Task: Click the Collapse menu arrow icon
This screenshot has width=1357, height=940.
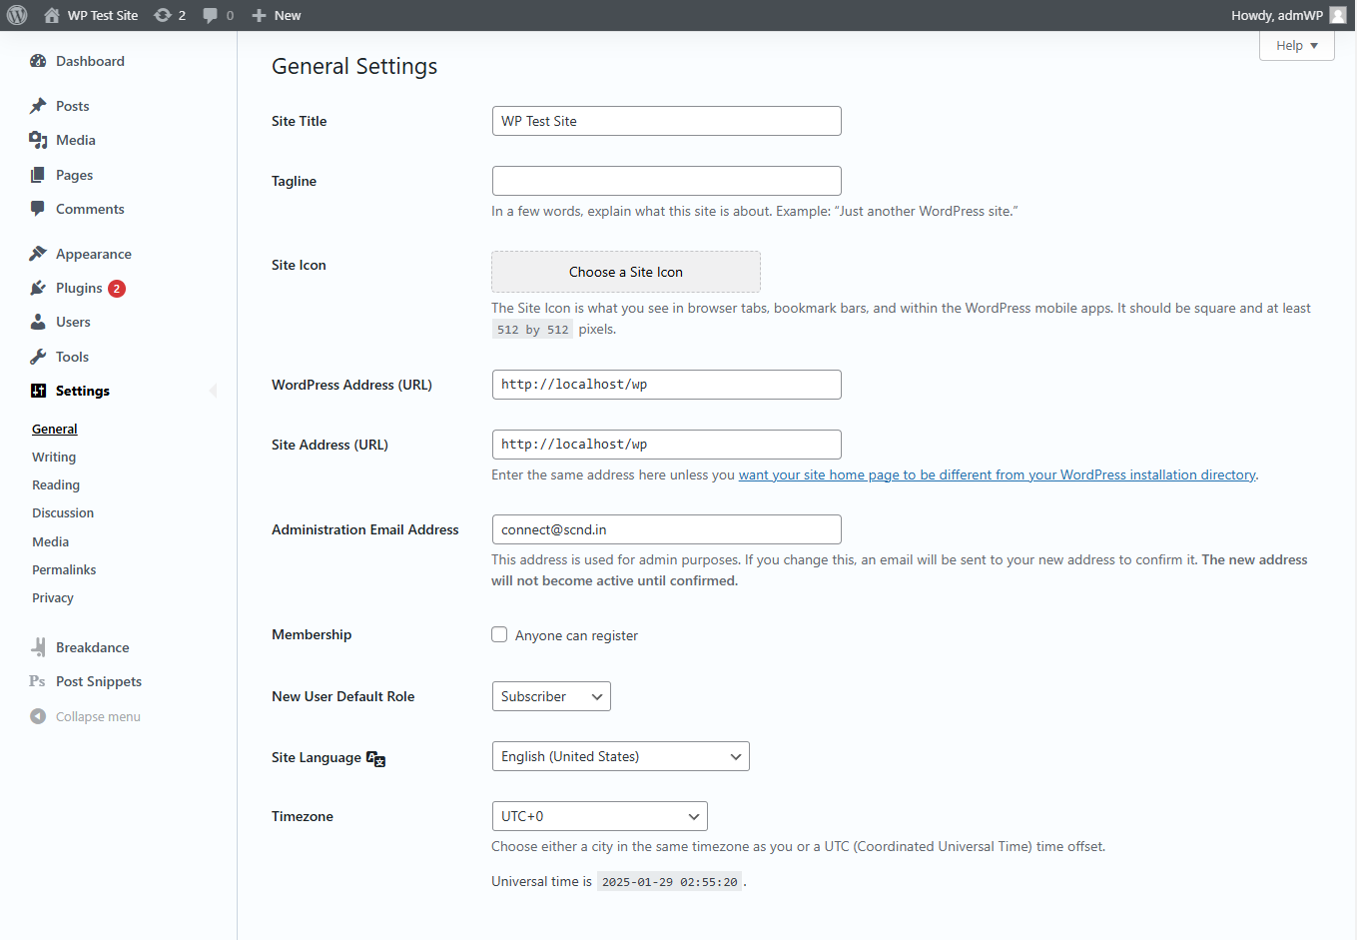Action: coord(38,716)
